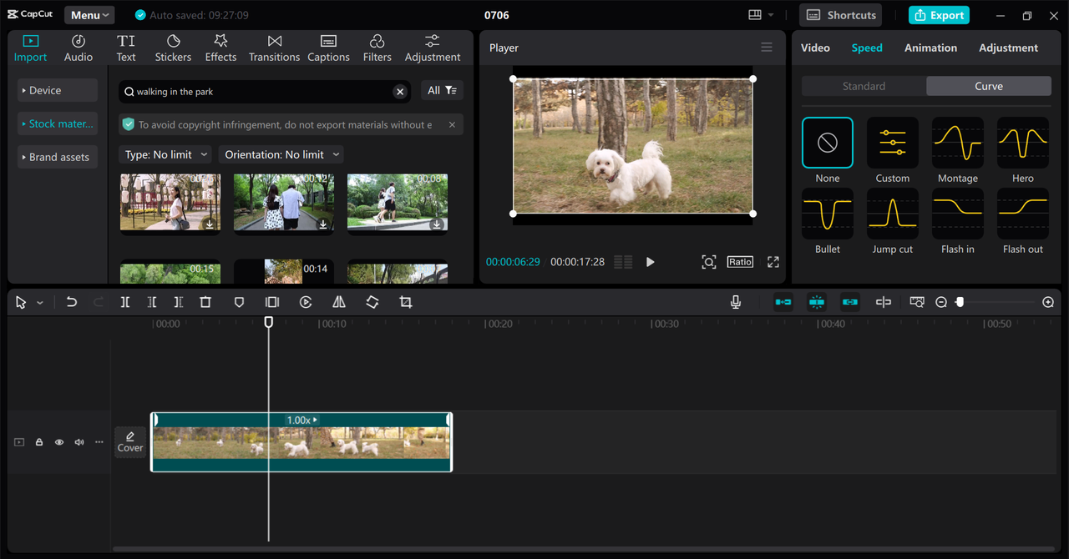Open the Menu dropdown
Screen dimensions: 1069x559
point(89,15)
